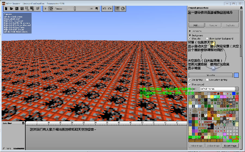Click the Sky color button
The image size is (245, 152).
click(x=211, y=75)
